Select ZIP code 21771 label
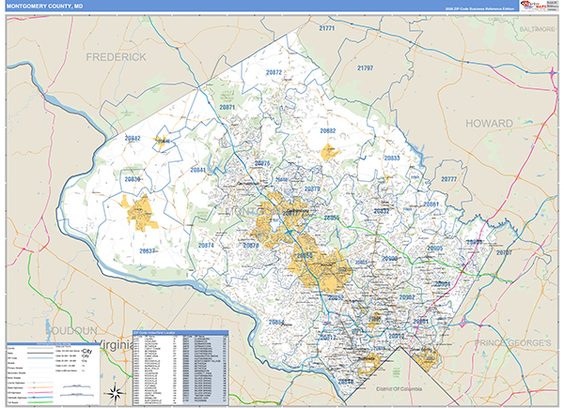The image size is (564, 408). (x=327, y=29)
